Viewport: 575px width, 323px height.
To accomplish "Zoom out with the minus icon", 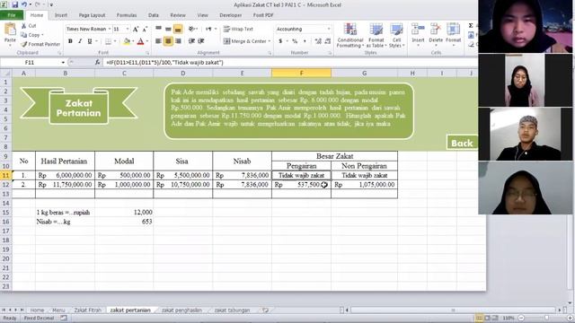I will tap(521, 318).
